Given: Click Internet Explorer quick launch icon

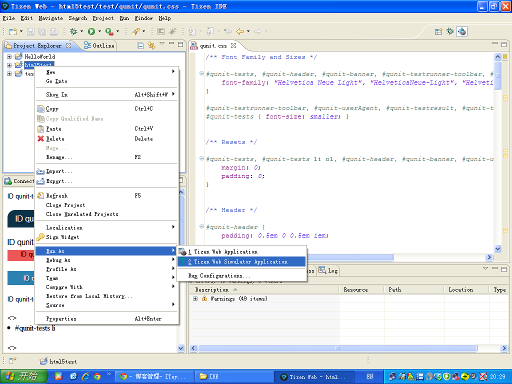Looking at the screenshot, I should (x=85, y=376).
